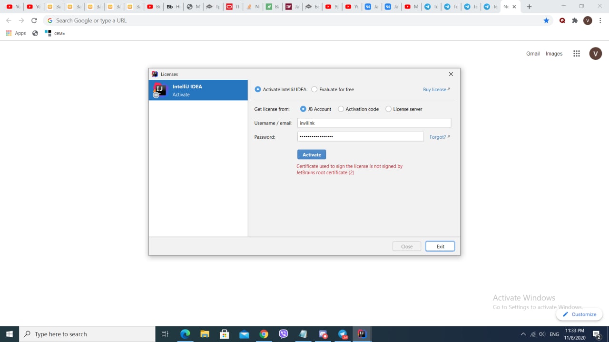Click the Customize button on new tab page
The image size is (609, 342).
[x=580, y=314]
